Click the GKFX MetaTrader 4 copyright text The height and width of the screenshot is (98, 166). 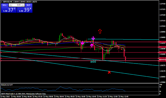coord(23,94)
